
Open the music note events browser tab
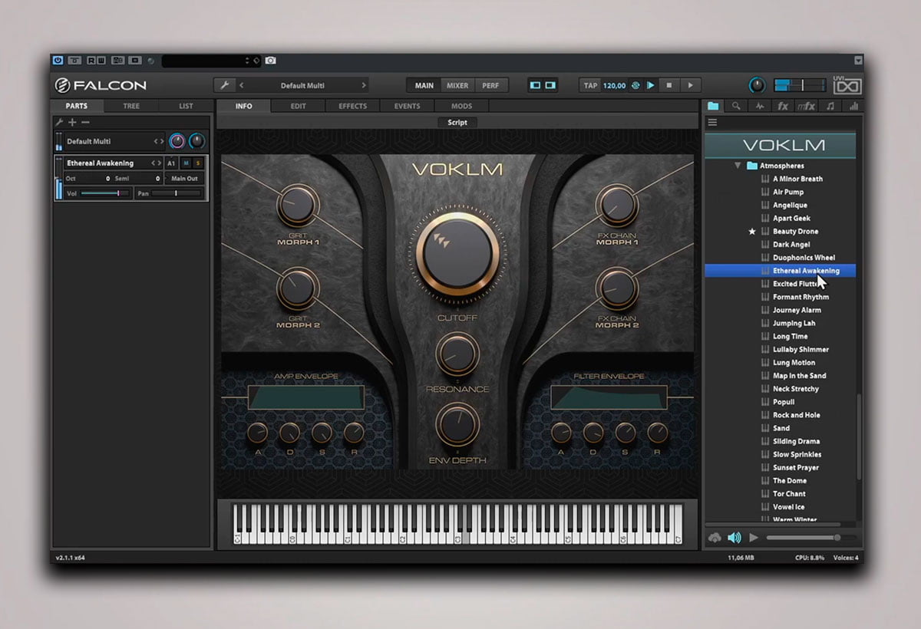point(830,106)
